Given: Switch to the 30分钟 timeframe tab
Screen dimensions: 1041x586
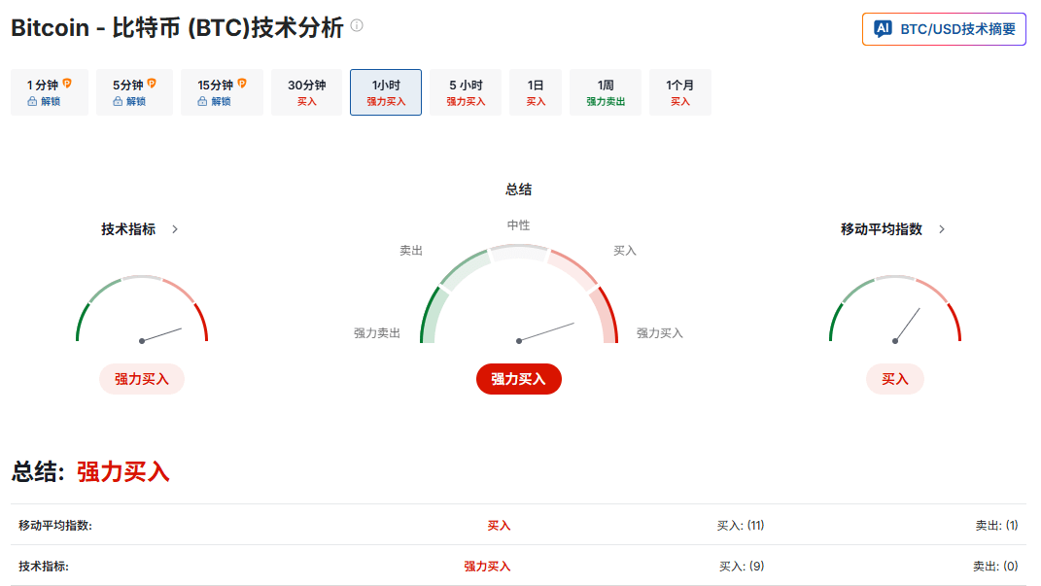Looking at the screenshot, I should (307, 92).
